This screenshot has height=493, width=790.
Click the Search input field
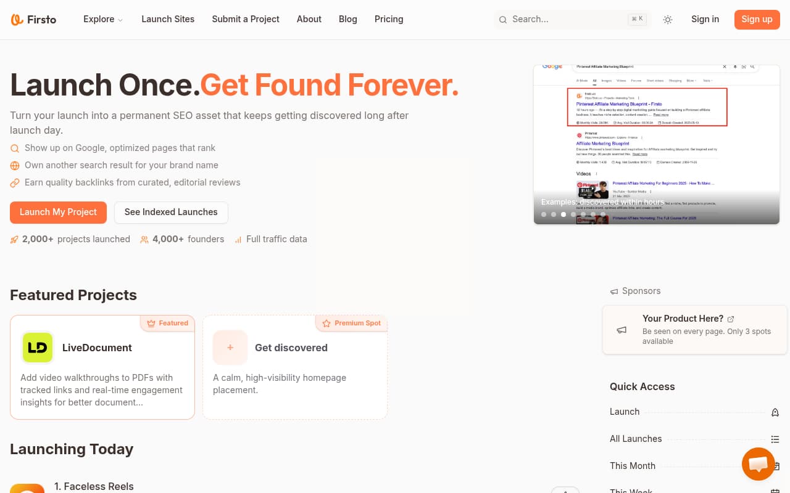[x=572, y=19]
